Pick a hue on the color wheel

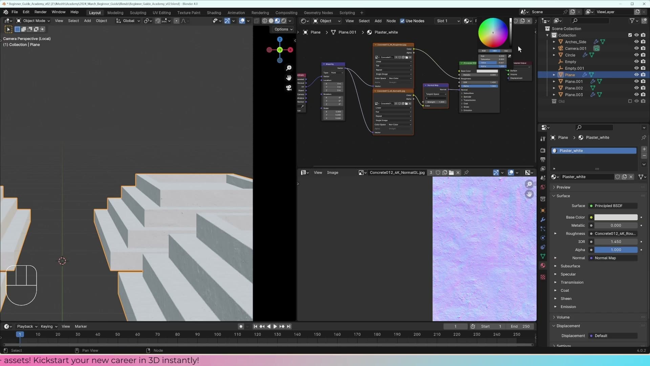click(x=493, y=33)
